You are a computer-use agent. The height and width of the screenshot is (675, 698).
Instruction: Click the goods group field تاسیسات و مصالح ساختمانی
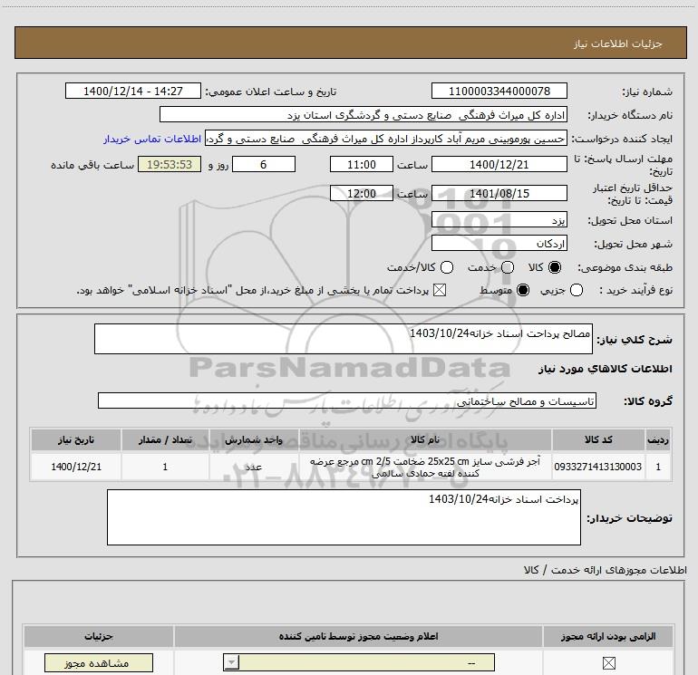[x=347, y=400]
